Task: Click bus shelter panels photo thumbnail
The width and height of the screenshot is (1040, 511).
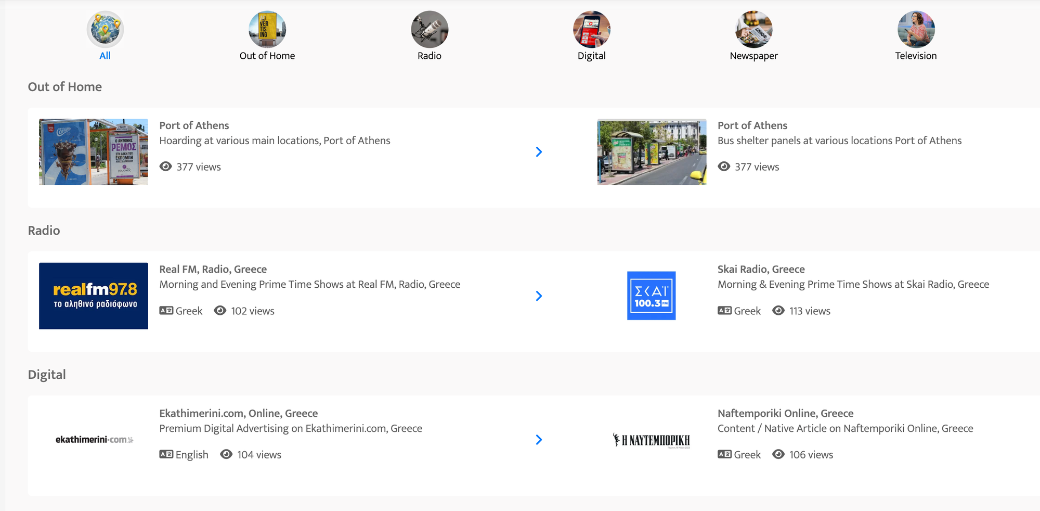Action: 652,152
